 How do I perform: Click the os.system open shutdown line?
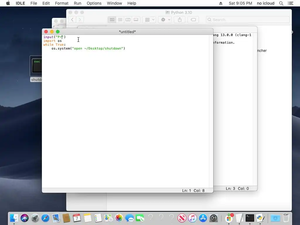(88, 48)
